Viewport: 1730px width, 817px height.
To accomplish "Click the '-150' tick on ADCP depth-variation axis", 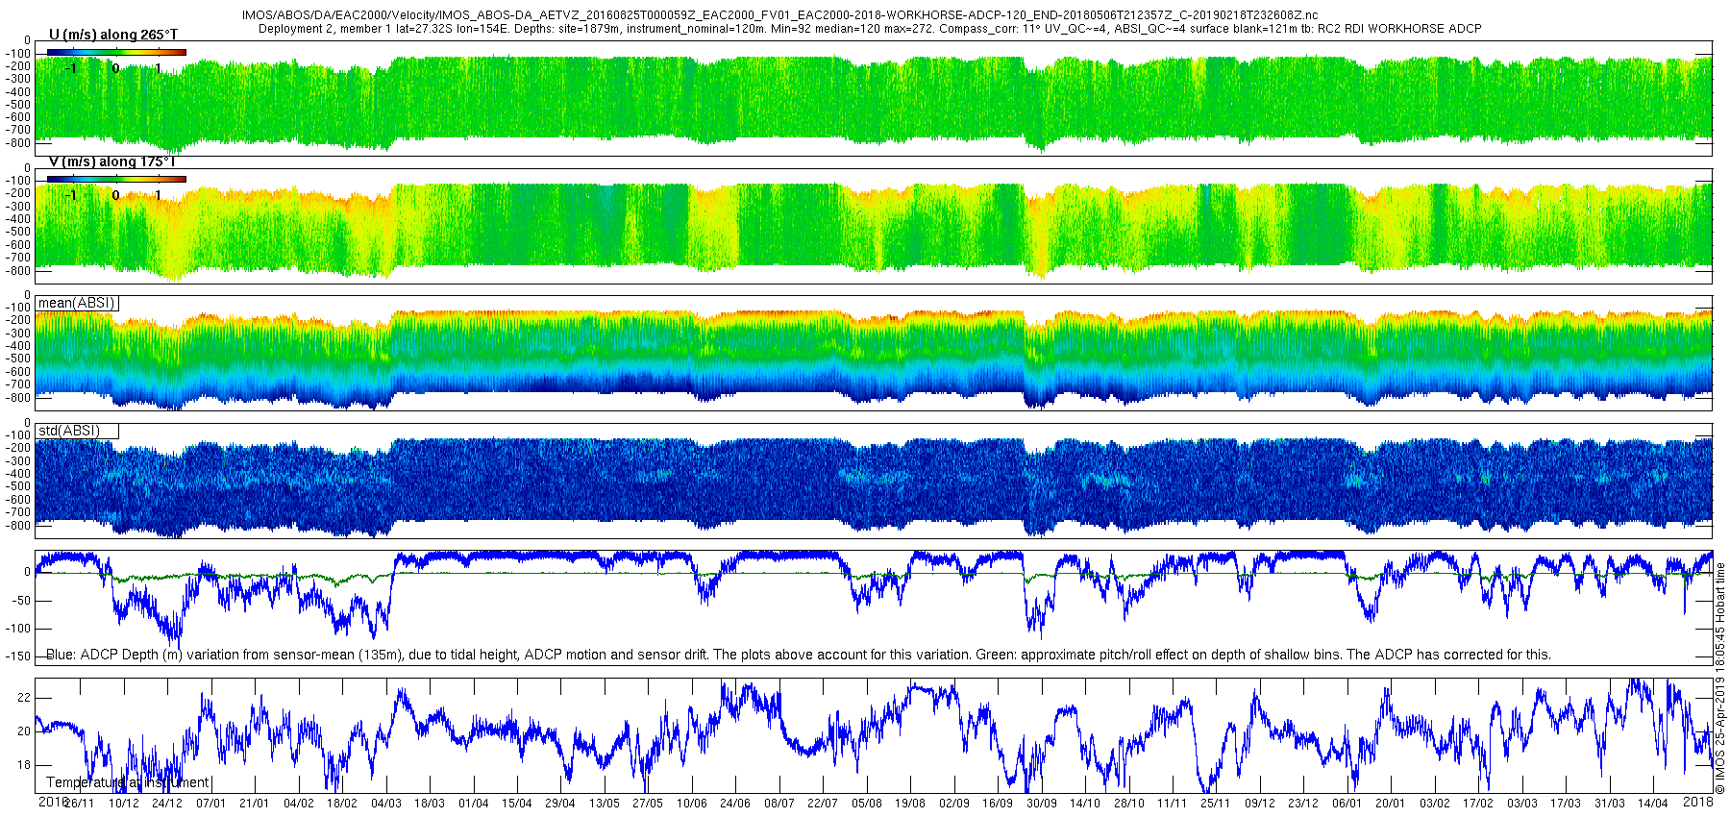I will [18, 657].
